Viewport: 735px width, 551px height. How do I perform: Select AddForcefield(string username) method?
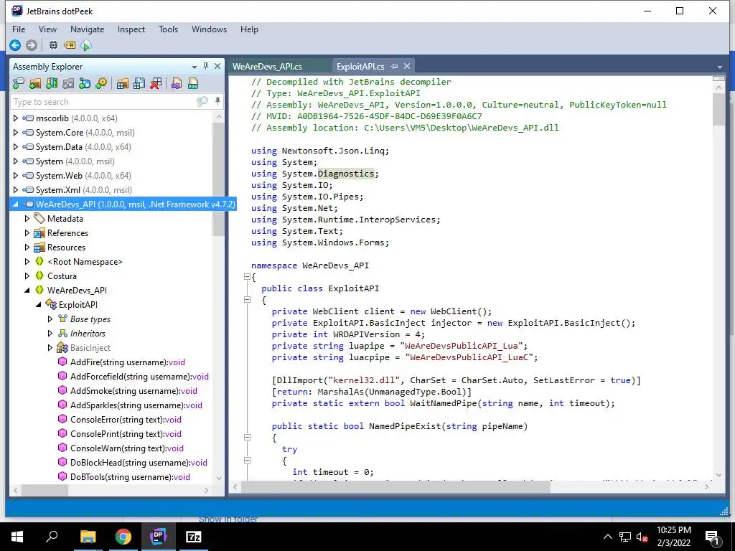click(139, 376)
